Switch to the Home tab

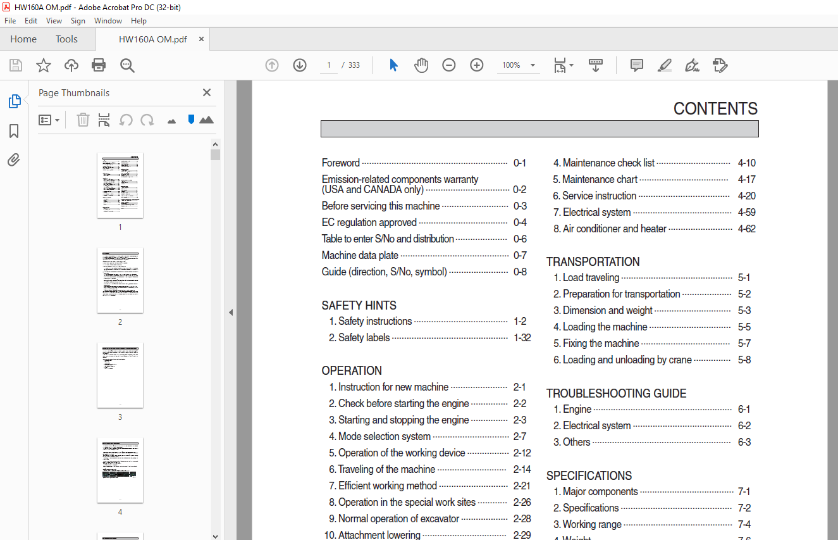click(x=23, y=39)
